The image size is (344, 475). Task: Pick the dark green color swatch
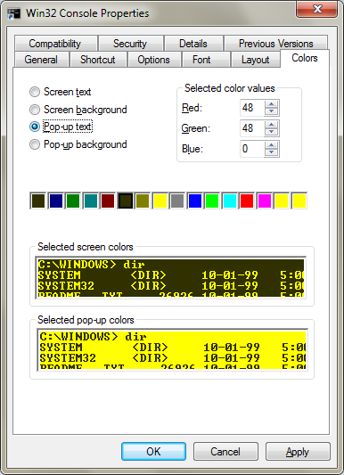pyautogui.click(x=73, y=201)
